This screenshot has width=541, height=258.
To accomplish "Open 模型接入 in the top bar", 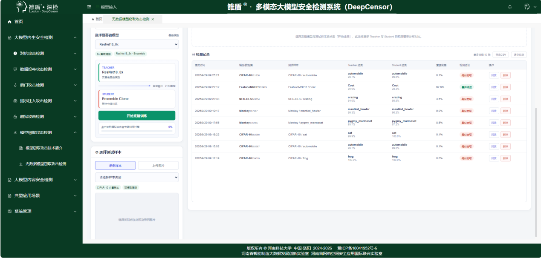I will (x=109, y=7).
